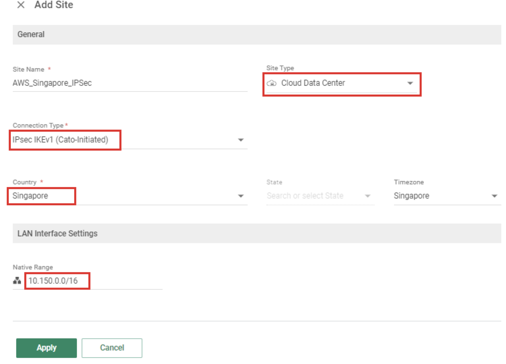Open the State dropdown arrow
The height and width of the screenshot is (364, 506).
368,196
